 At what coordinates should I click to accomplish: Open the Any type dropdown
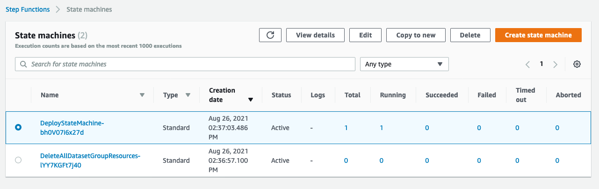point(404,64)
